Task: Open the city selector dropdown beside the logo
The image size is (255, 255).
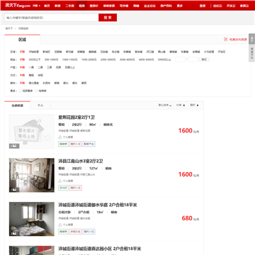Action: (x=36, y=6)
